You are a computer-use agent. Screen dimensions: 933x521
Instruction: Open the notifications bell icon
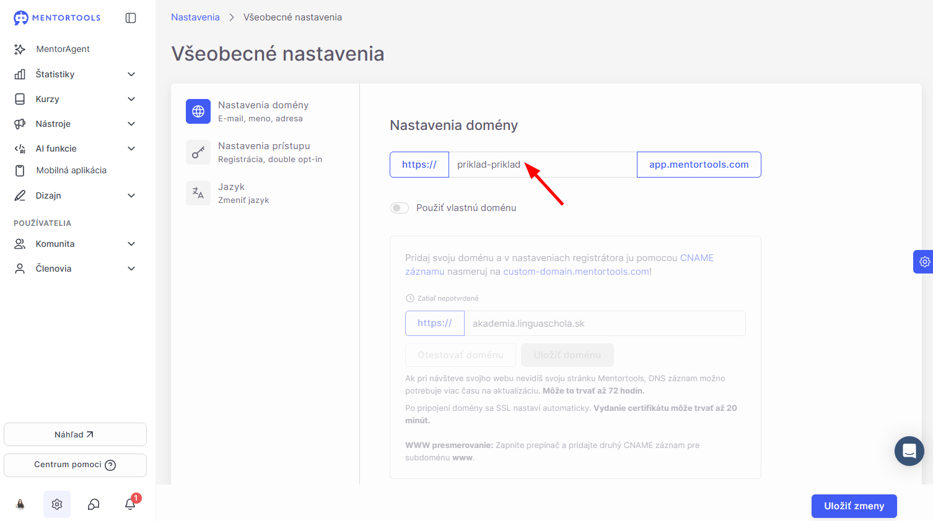click(x=130, y=504)
